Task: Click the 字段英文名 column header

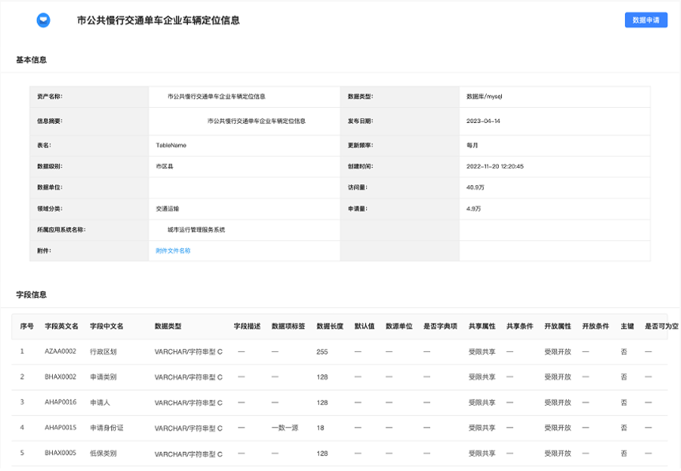Action: [x=62, y=326]
